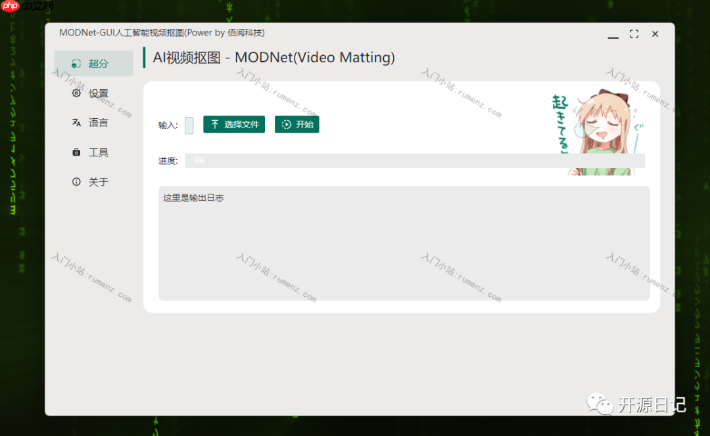Click the MODNet-GUI window title text
Viewport: 710px width, 436px height.
click(162, 33)
